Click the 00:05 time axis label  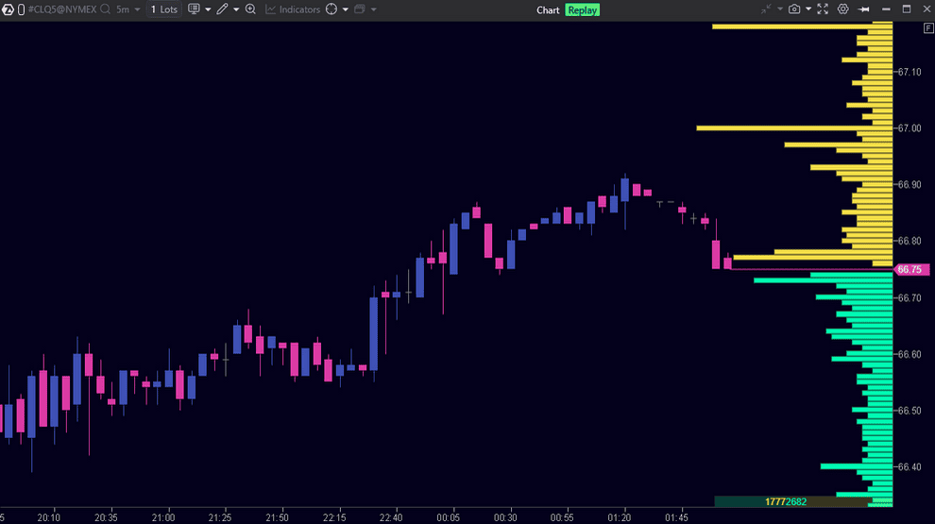(x=448, y=517)
